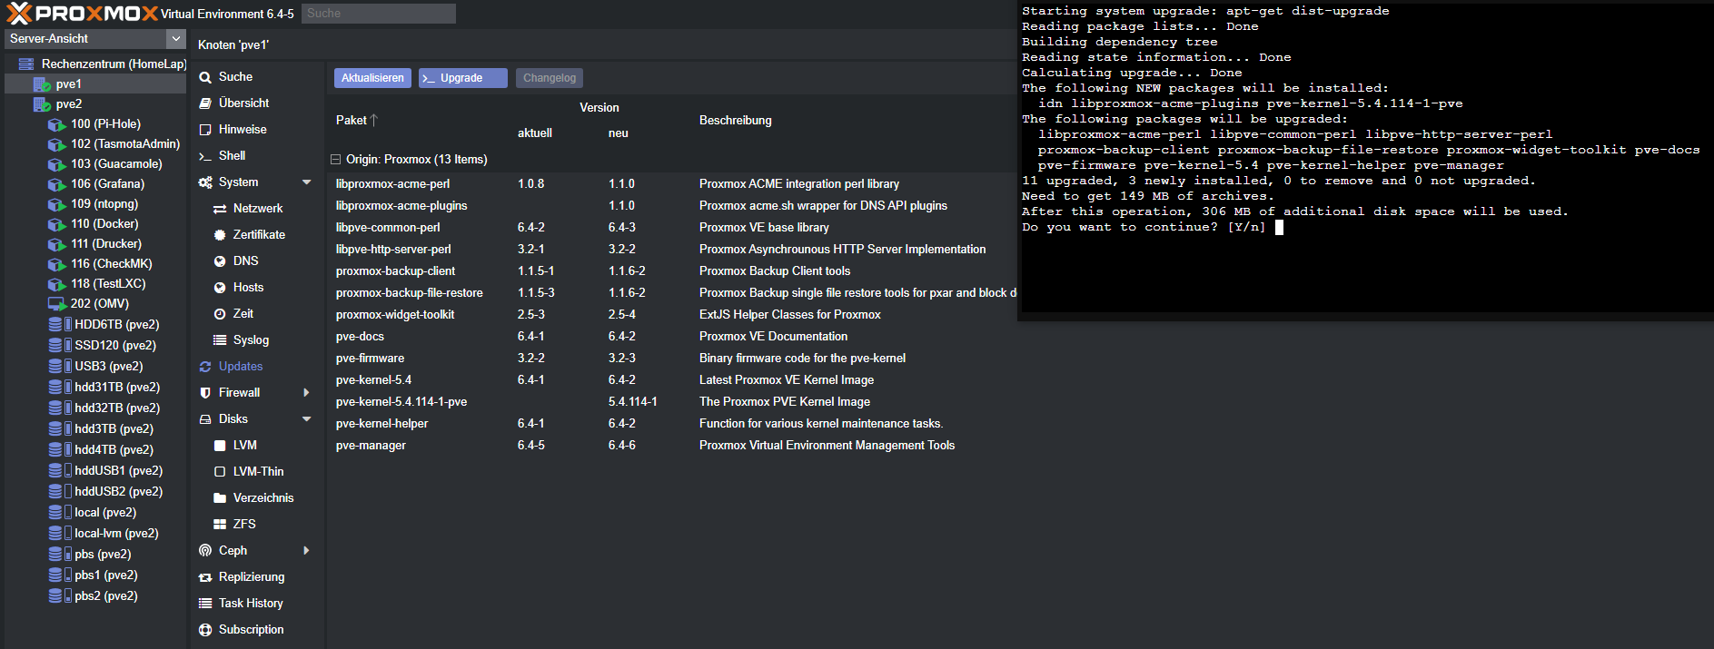Click the Netzwerk arrows icon
The height and width of the screenshot is (649, 1714).
coord(220,209)
